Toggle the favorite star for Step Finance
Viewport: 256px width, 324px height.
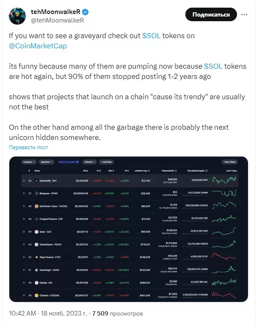coord(24,257)
